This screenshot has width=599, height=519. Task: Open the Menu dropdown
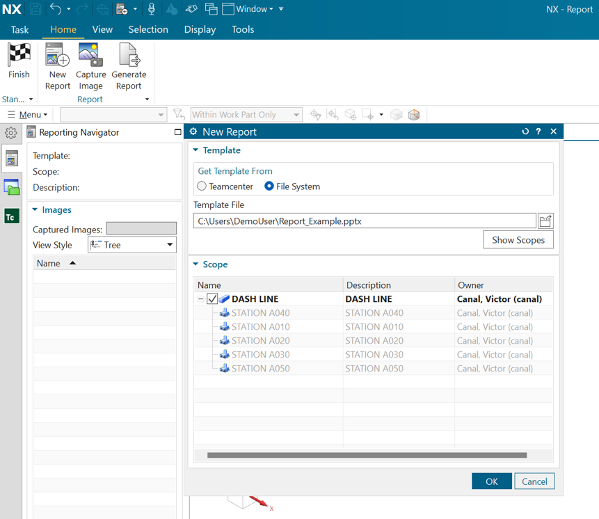(28, 115)
